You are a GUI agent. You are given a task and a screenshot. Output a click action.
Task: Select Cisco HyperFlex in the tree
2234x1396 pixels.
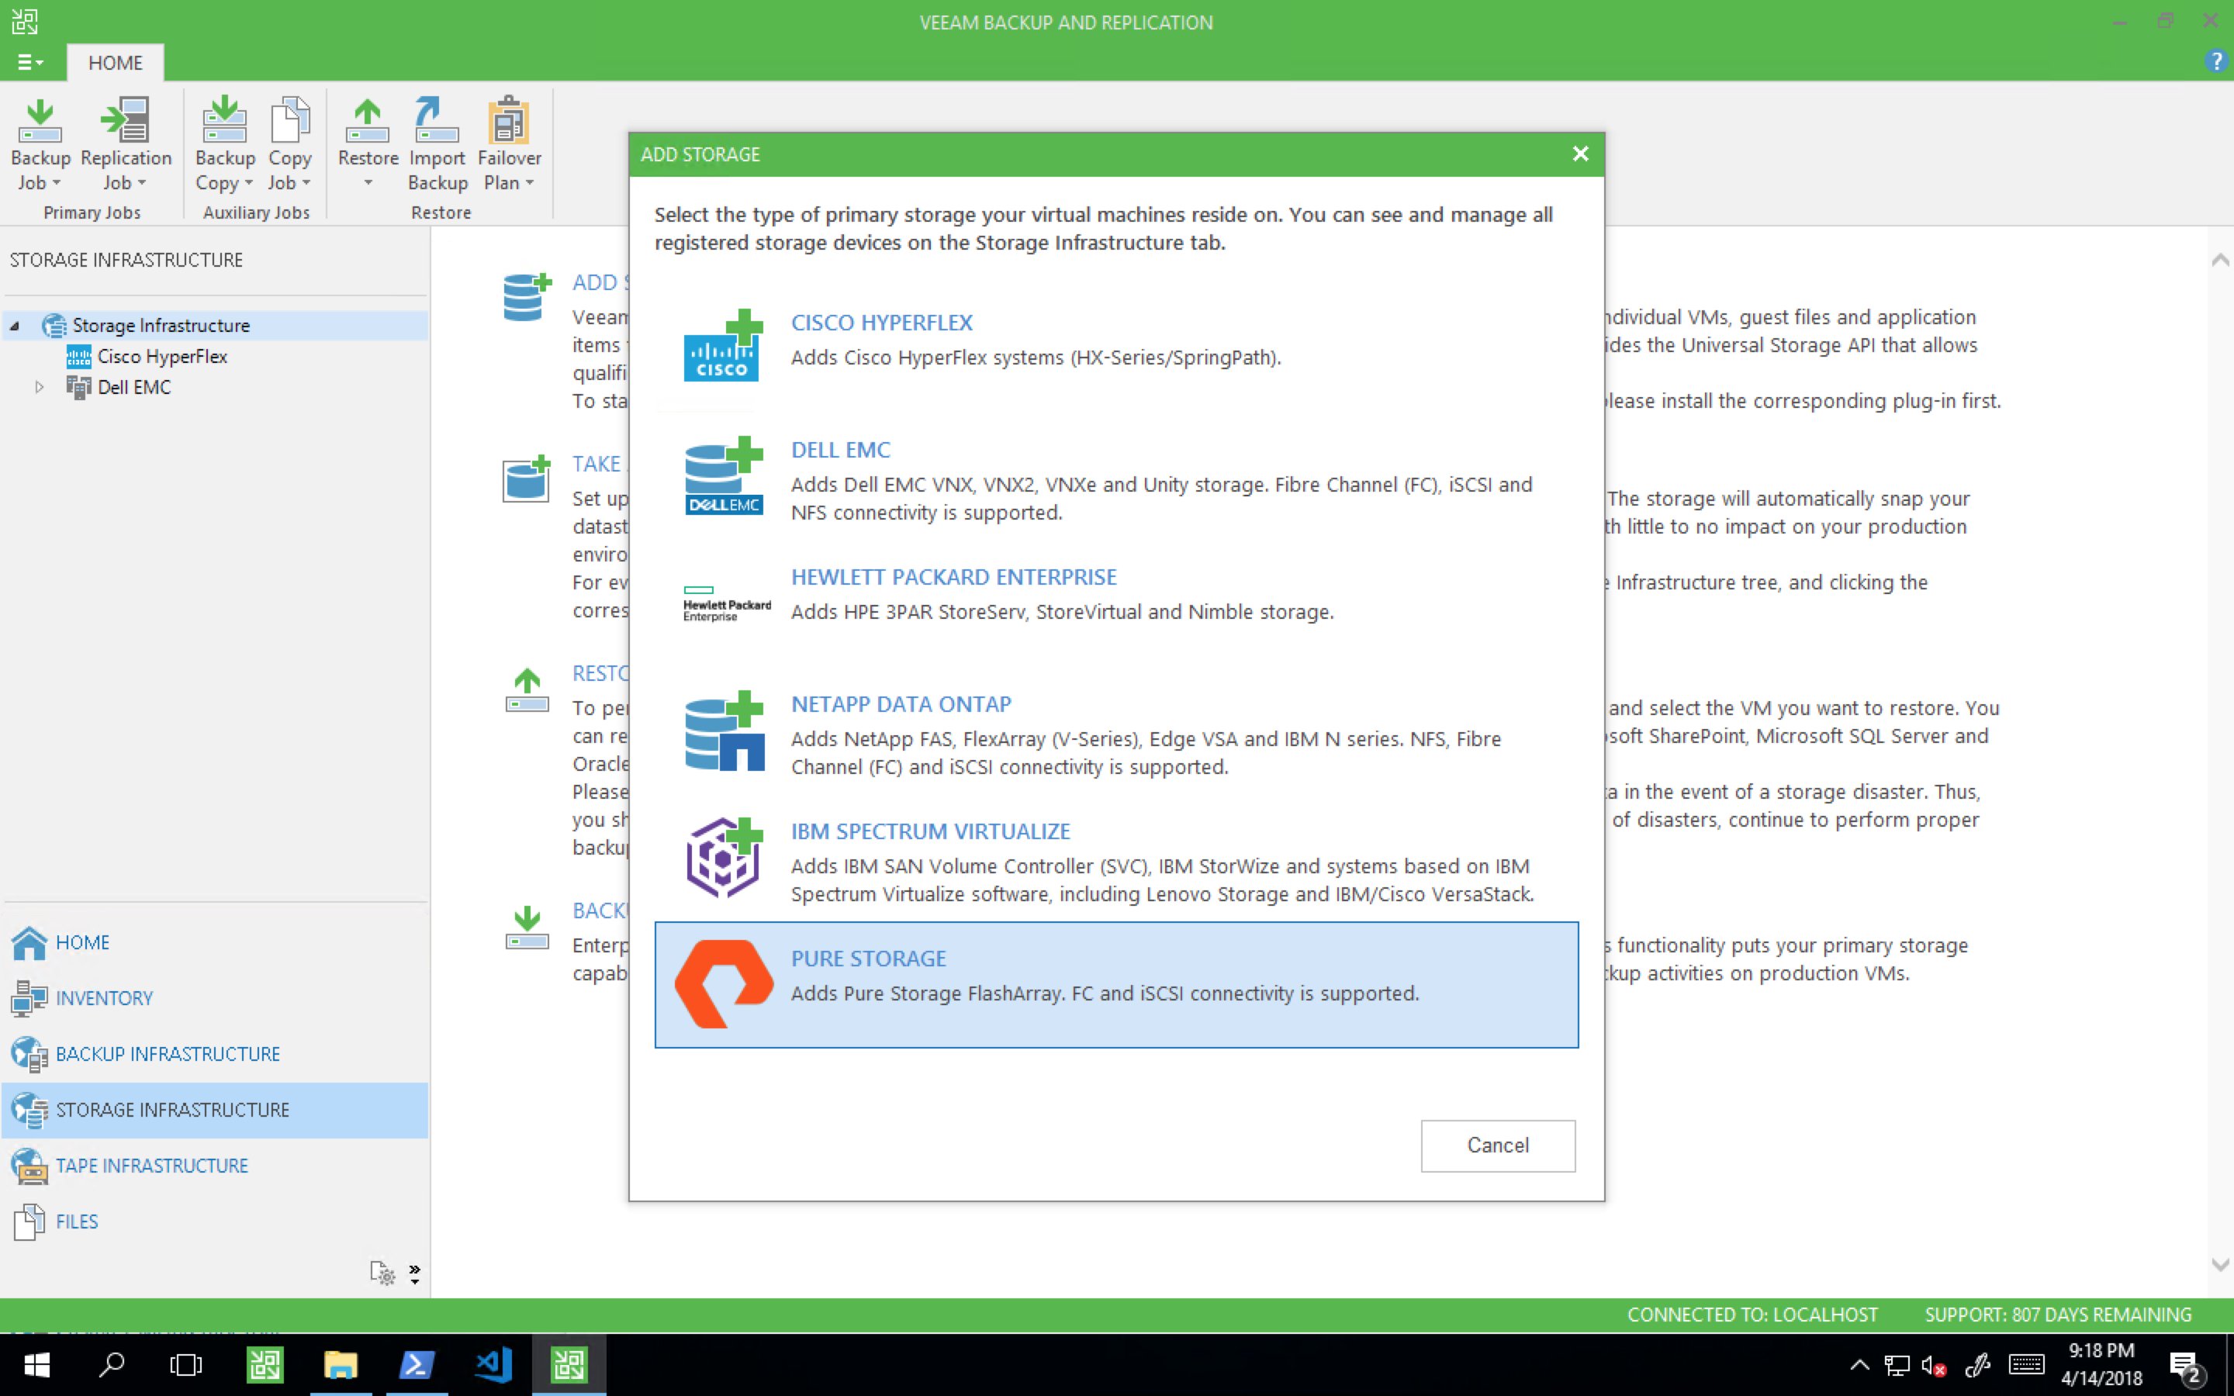[162, 357]
